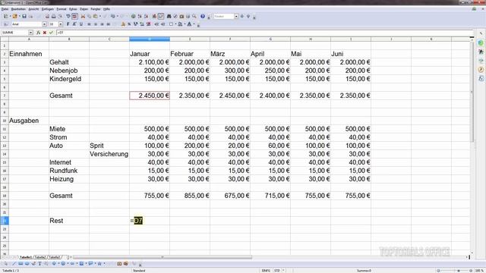Toggle center alignment

point(96,24)
